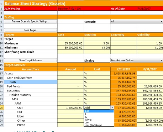This screenshot has width=163, height=132.
Task: Select the ARM tree row
Action: 31,103
